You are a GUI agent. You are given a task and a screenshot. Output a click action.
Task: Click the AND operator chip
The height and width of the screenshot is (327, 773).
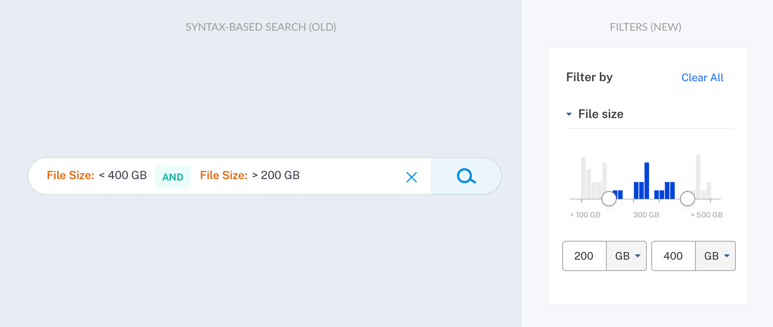point(173,177)
